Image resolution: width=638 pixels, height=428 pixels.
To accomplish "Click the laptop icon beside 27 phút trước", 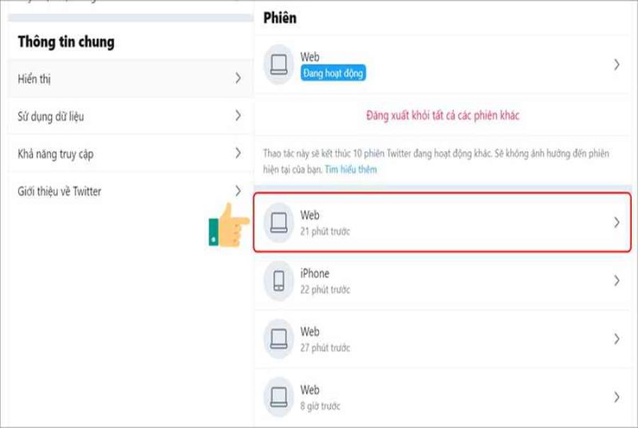I will pyautogui.click(x=278, y=339).
